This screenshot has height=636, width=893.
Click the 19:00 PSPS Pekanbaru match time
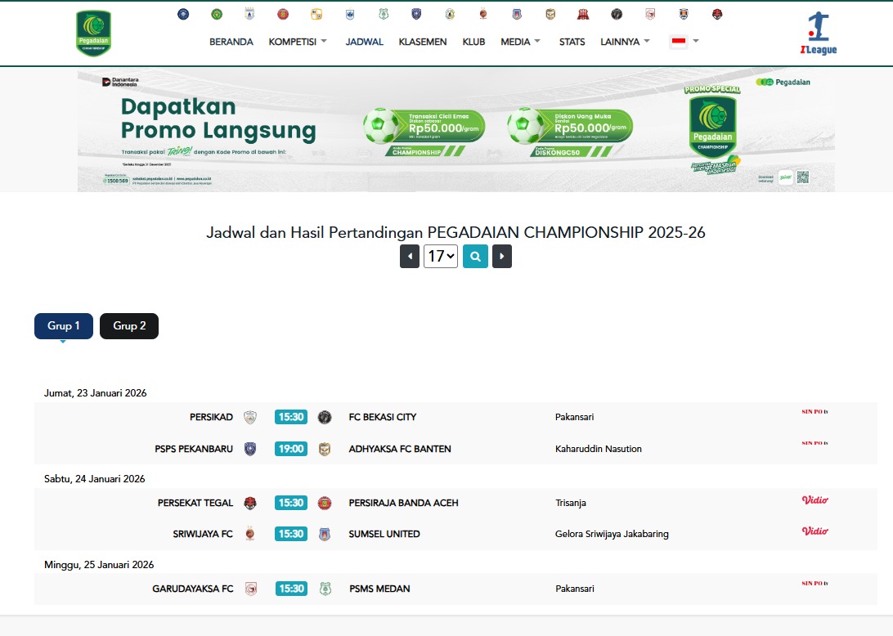click(x=291, y=449)
